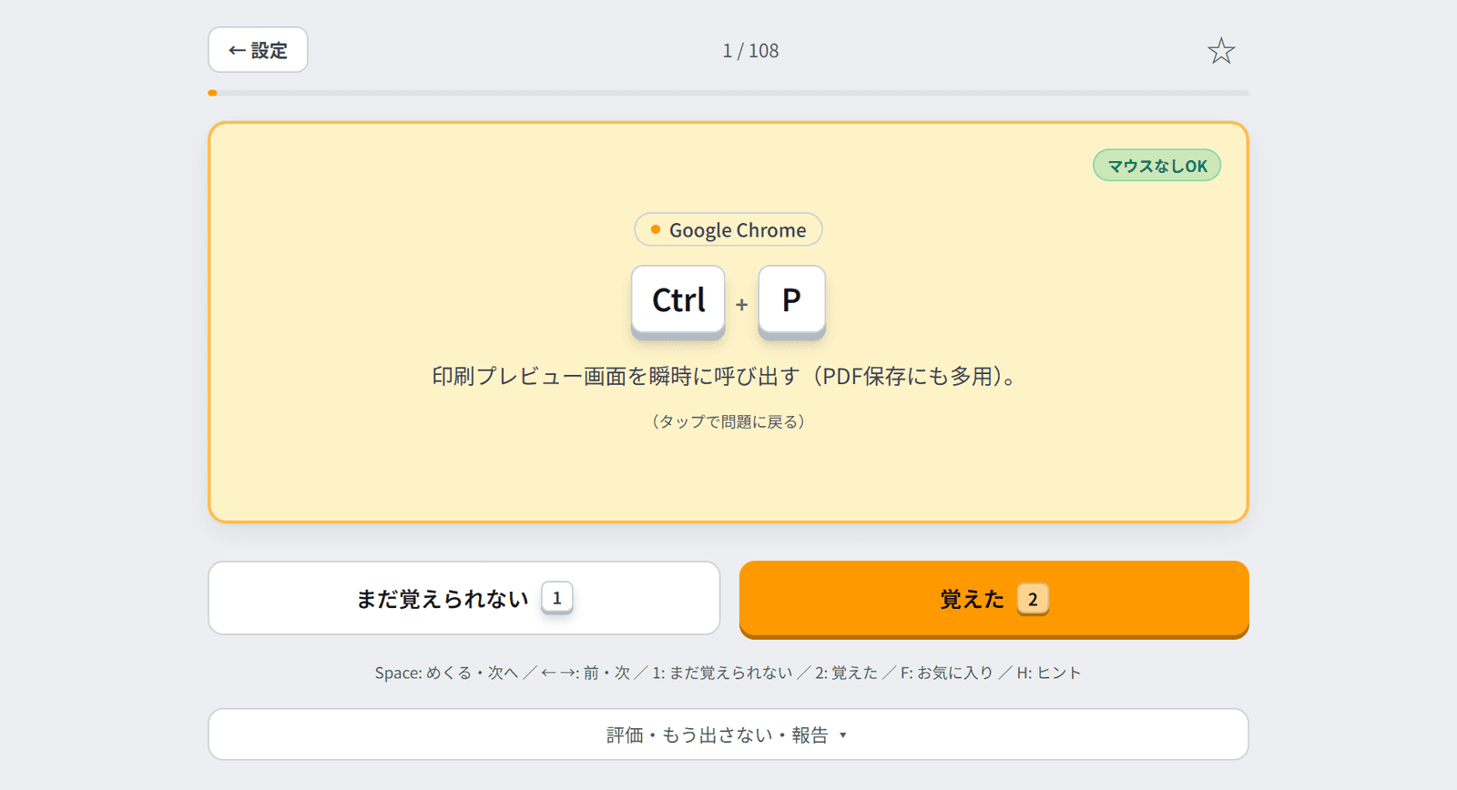Toggle the favorite star icon

click(1221, 51)
